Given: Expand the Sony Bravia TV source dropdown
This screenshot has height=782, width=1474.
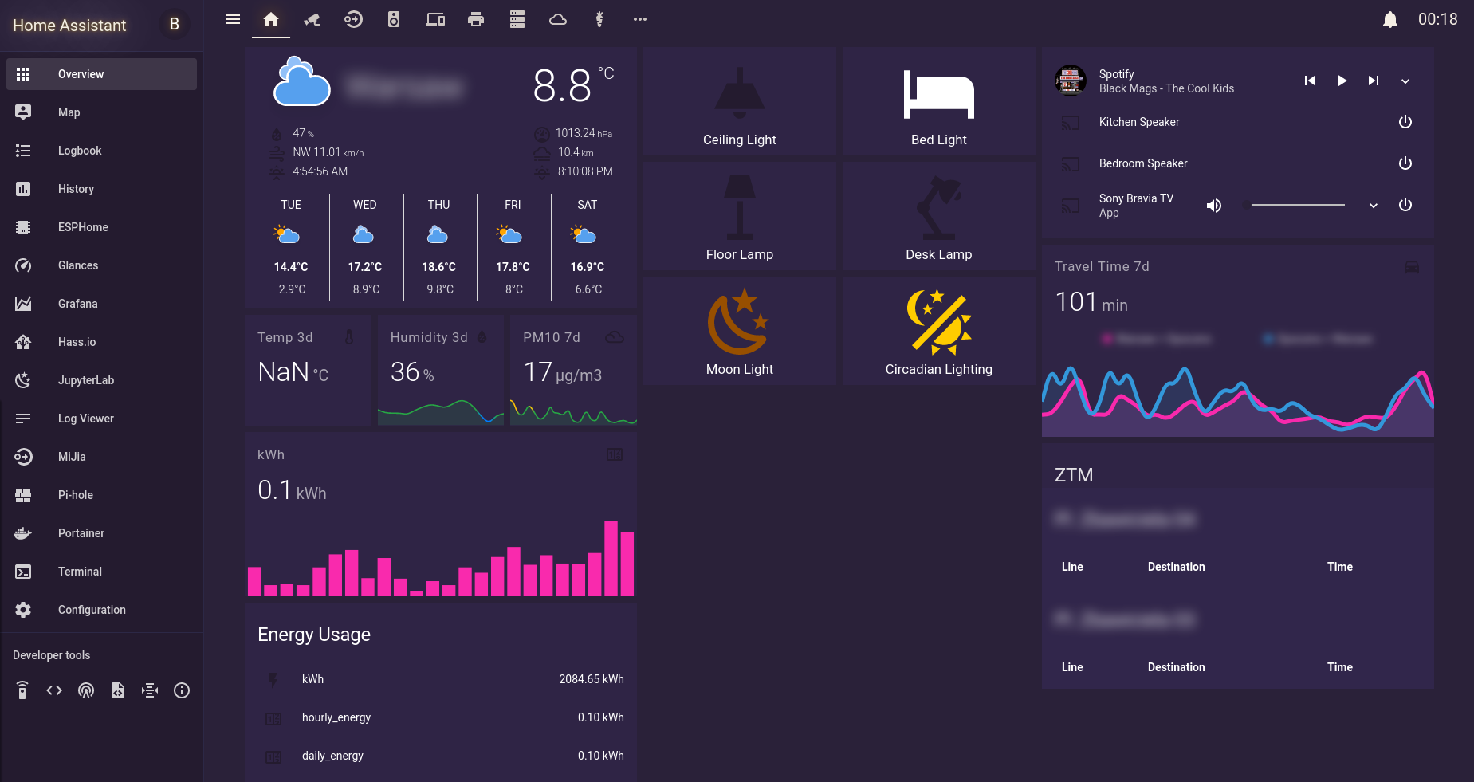Looking at the screenshot, I should click(x=1373, y=205).
